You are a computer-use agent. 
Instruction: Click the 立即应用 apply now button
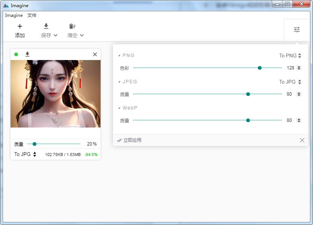[129, 140]
